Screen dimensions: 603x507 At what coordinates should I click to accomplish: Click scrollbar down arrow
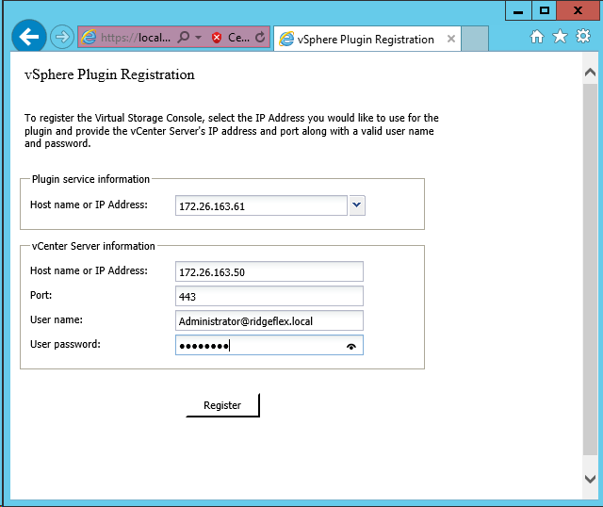click(590, 479)
